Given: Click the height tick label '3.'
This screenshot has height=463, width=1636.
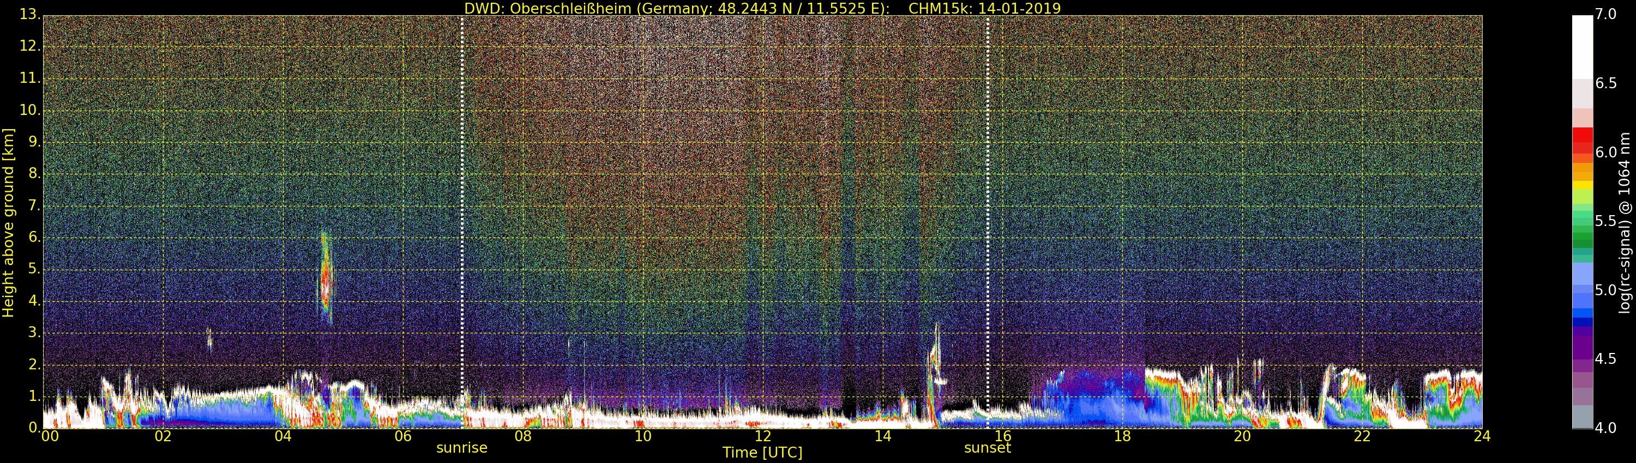Looking at the screenshot, I should (x=34, y=332).
